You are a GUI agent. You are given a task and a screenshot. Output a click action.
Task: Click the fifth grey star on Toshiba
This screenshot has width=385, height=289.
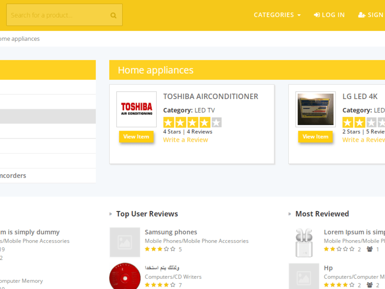[216, 123]
